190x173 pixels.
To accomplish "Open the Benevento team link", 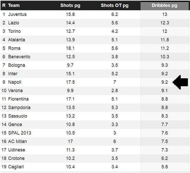I will click(x=19, y=57).
